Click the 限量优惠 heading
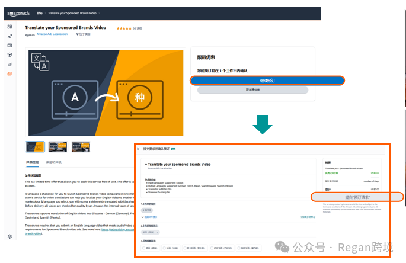The width and height of the screenshot is (406, 263). coord(206,57)
